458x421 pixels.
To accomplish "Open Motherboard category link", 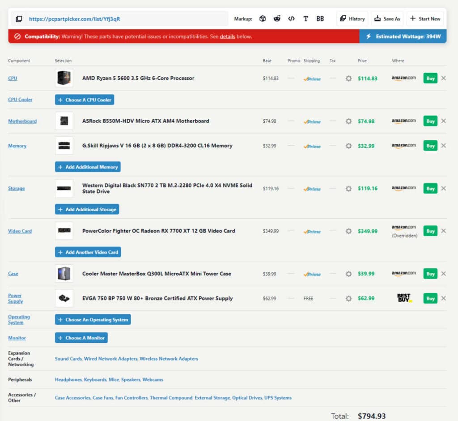I will coord(22,121).
